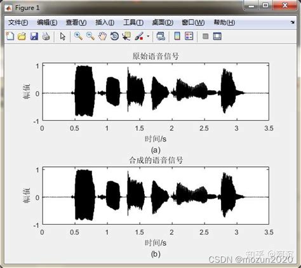Insert legend using toolbar icon
This screenshot has width=301, height=268.
[x=189, y=36]
